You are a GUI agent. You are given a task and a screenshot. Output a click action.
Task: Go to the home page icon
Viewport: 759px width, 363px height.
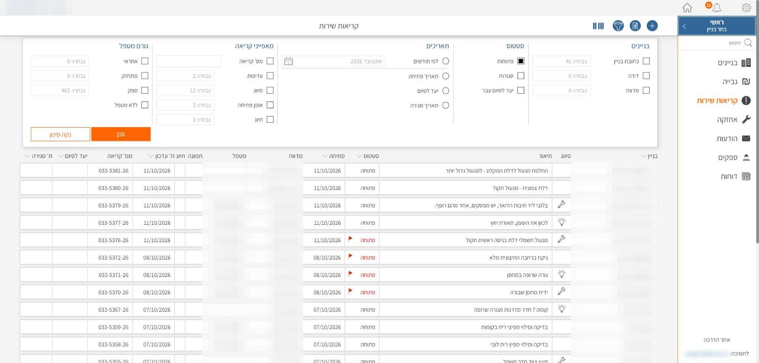(687, 8)
